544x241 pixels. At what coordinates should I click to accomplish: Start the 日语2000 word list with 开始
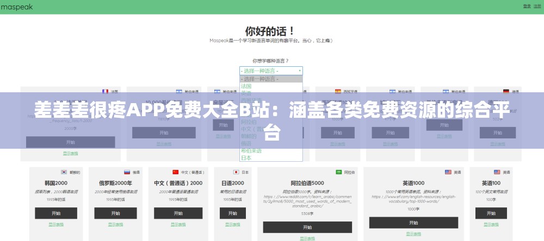click(233, 213)
